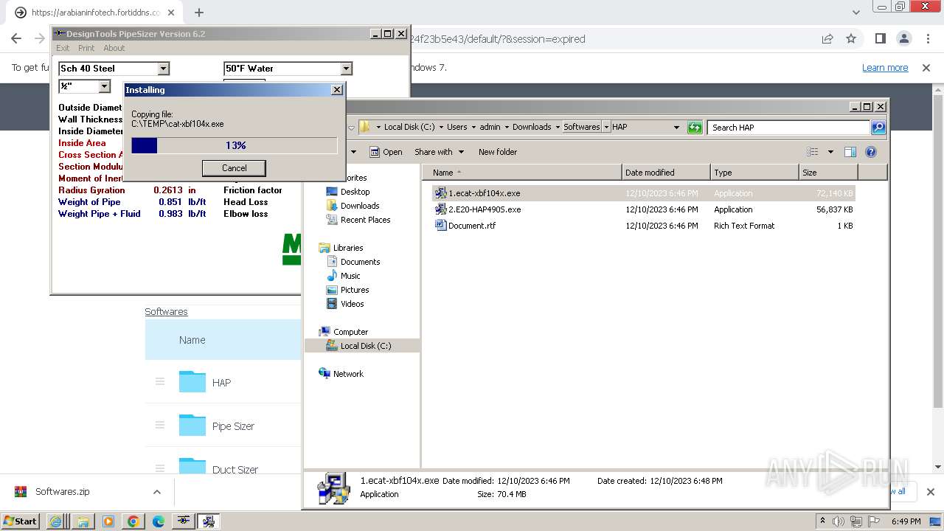Open a new Chrome tab
Viewport: 944px width, 531px height.
199,13
